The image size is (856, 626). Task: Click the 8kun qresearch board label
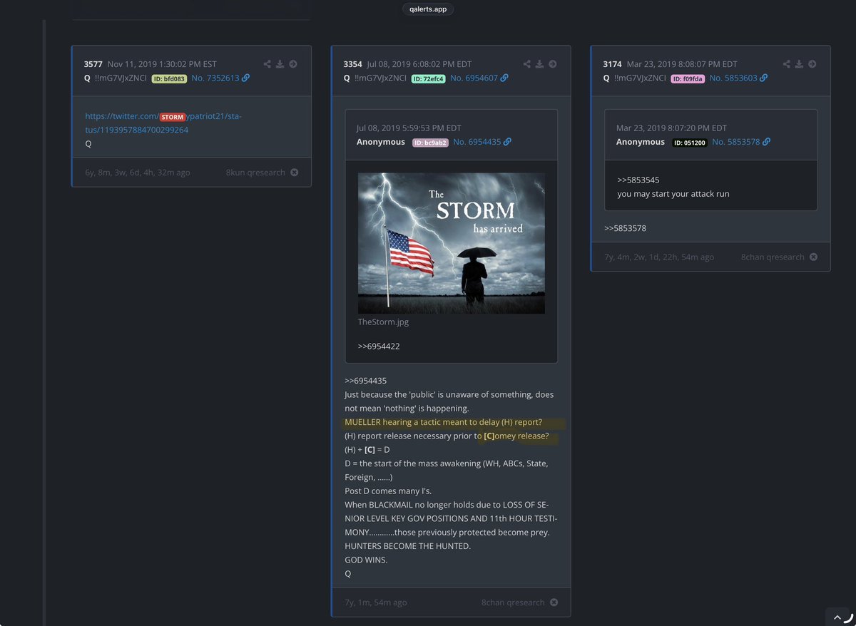pos(255,173)
